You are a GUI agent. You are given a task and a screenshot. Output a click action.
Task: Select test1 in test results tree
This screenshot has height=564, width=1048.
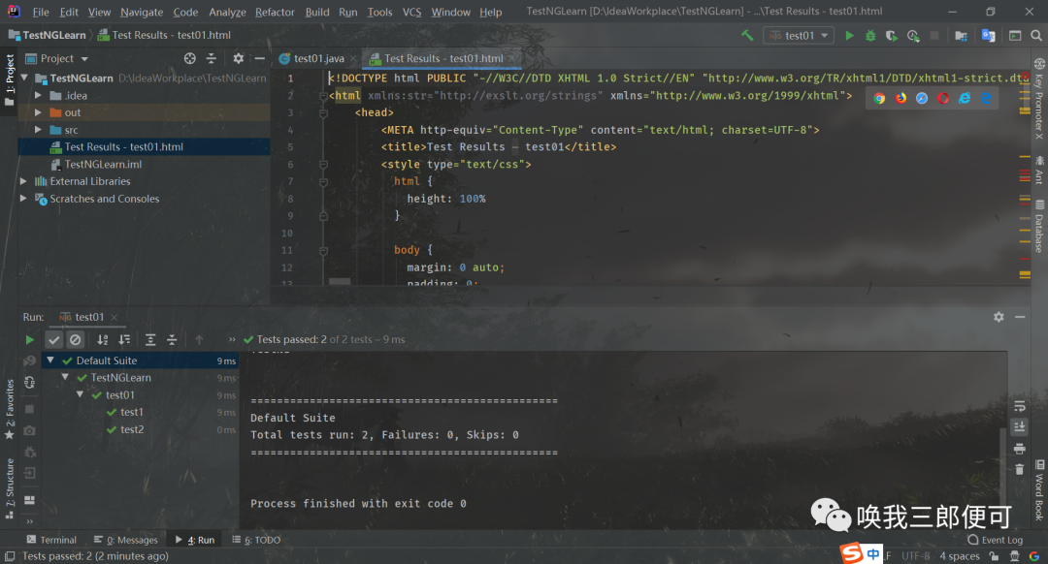point(132,412)
